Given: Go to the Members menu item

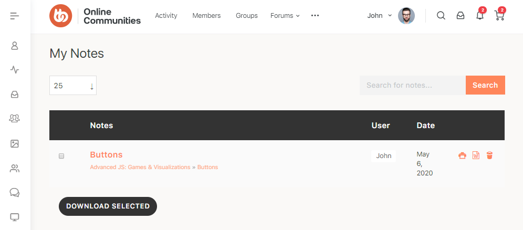Looking at the screenshot, I should (206, 16).
